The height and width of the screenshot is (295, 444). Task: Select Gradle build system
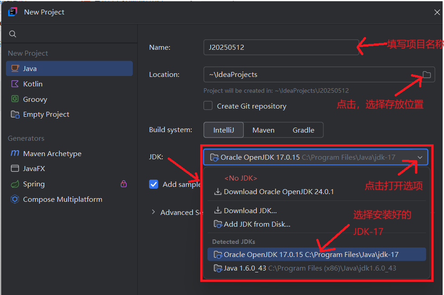[x=303, y=130]
